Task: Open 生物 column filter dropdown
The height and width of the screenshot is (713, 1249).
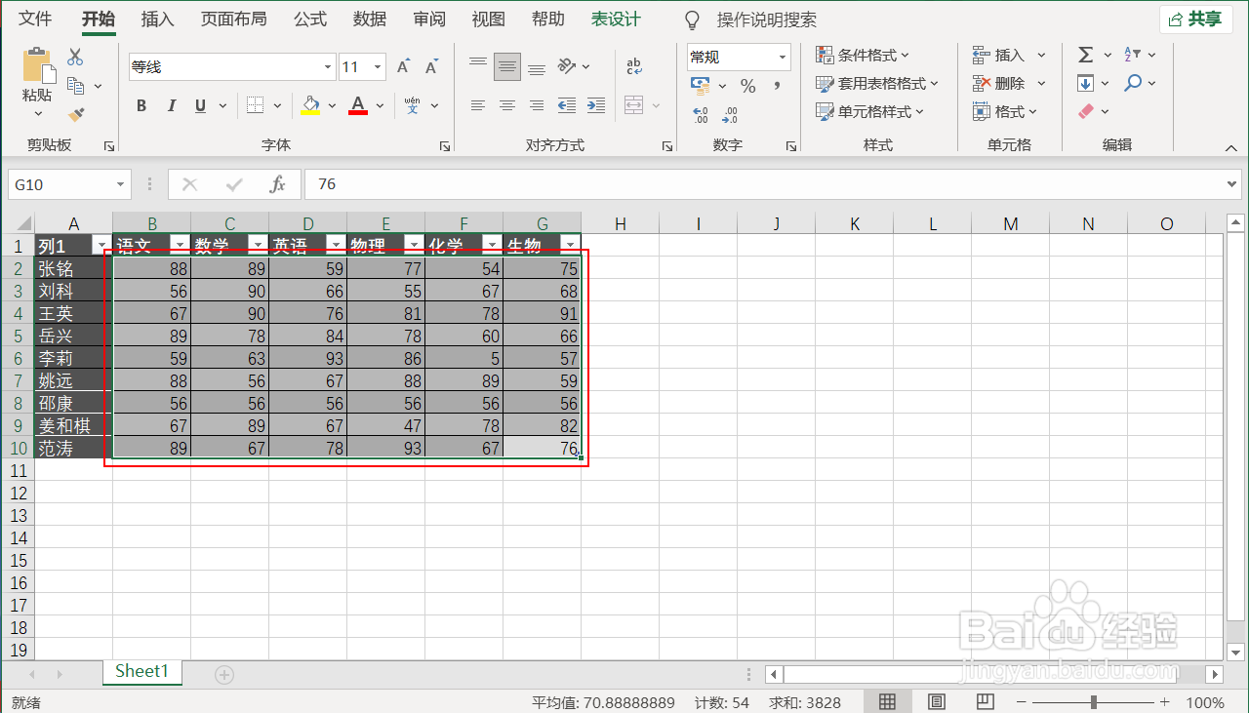Action: point(570,244)
